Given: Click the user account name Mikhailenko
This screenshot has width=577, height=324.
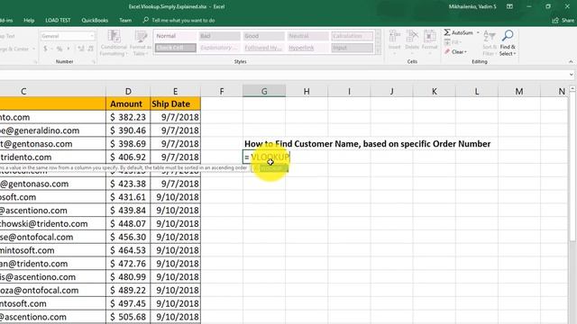Looking at the screenshot, I should [x=472, y=6].
